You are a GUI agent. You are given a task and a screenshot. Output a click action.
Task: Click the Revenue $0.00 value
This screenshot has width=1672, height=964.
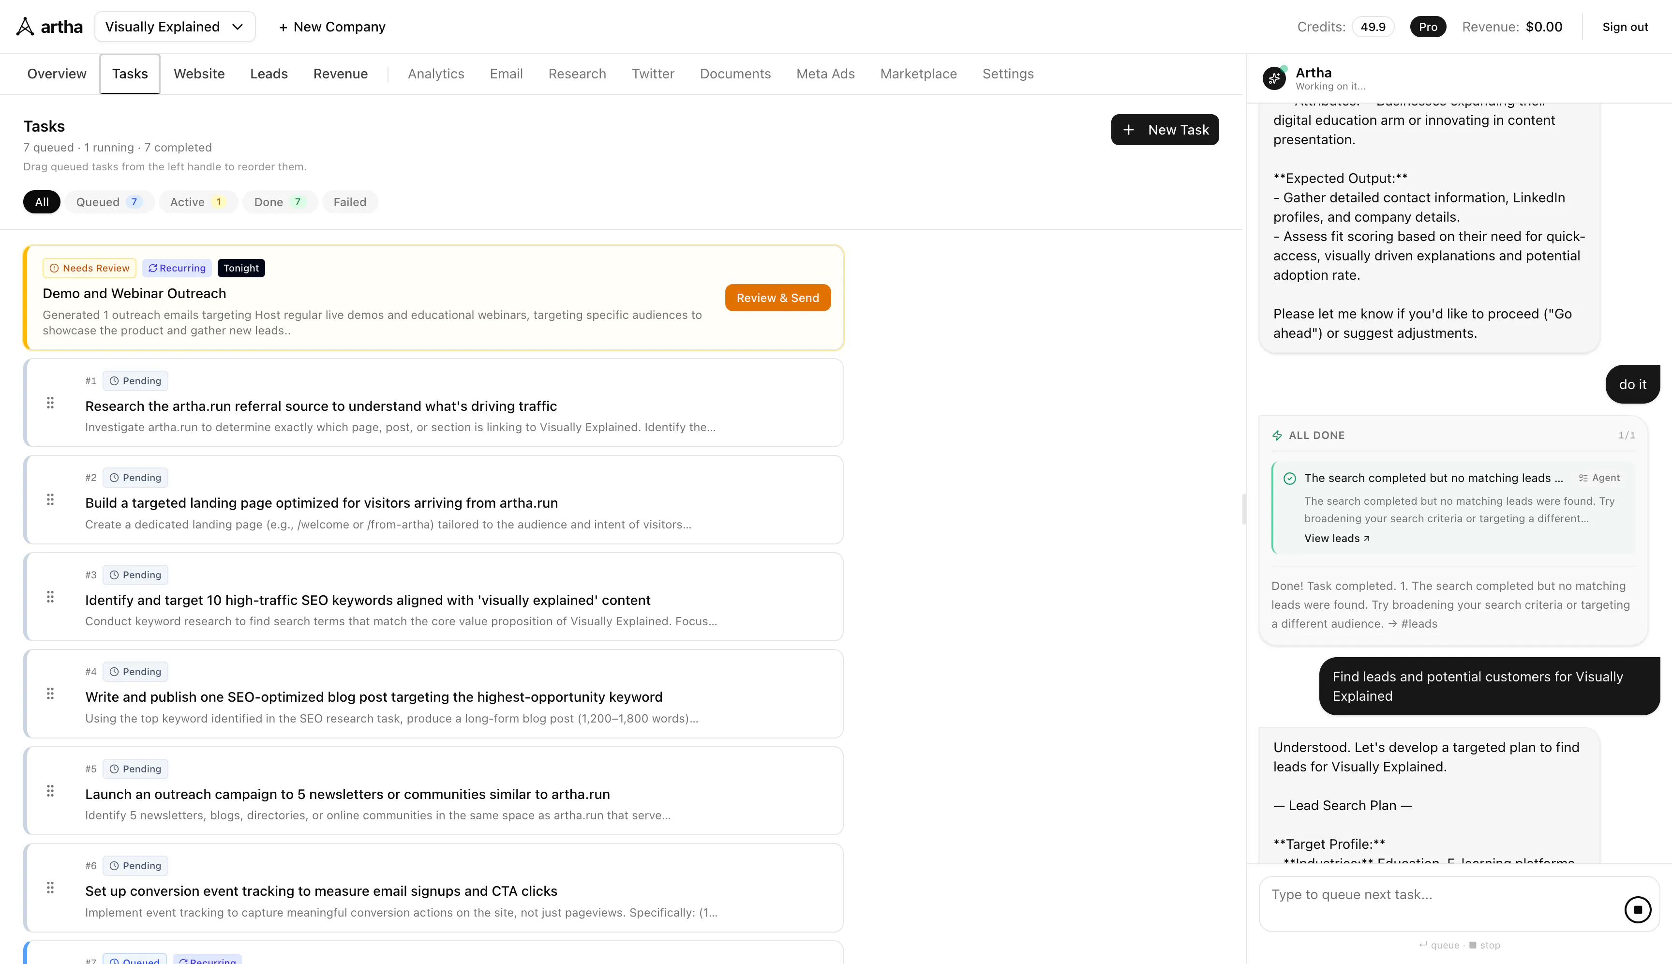pyautogui.click(x=1544, y=27)
